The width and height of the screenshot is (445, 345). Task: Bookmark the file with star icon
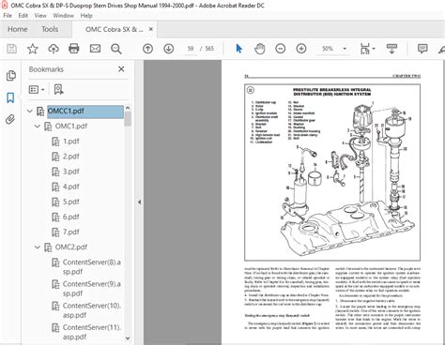[x=33, y=49]
